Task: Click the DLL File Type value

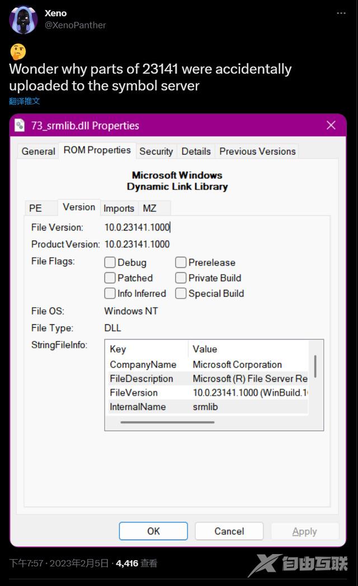Action: [112, 327]
